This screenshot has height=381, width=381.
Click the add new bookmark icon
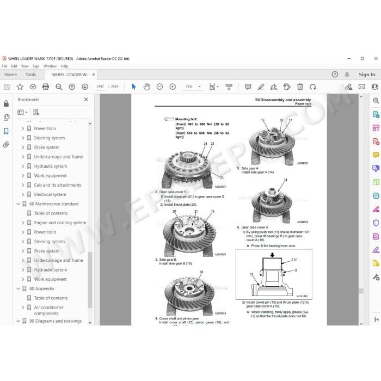(36, 112)
